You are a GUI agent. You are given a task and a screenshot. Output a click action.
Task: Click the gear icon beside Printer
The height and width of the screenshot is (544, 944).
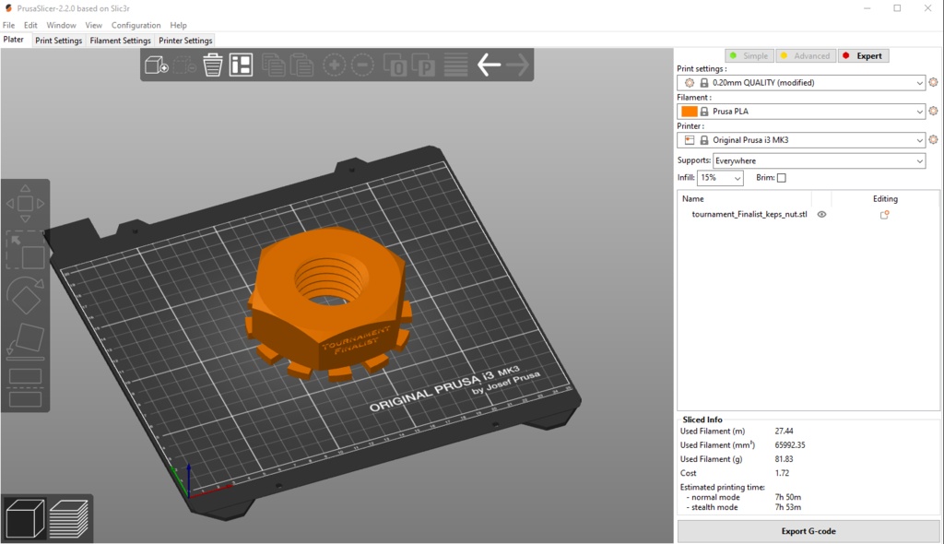click(933, 140)
